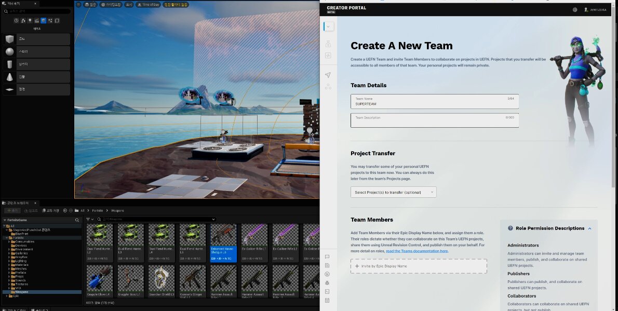Expand the portal sidebar team selector chevron

(x=328, y=26)
